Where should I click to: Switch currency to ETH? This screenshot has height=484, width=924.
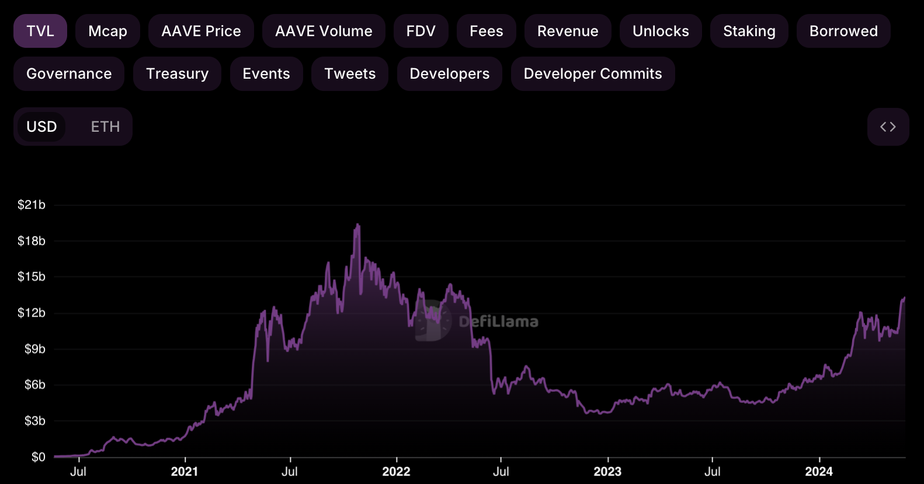point(105,127)
